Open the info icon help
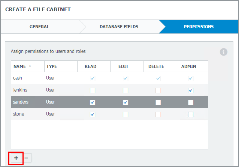 point(224,52)
